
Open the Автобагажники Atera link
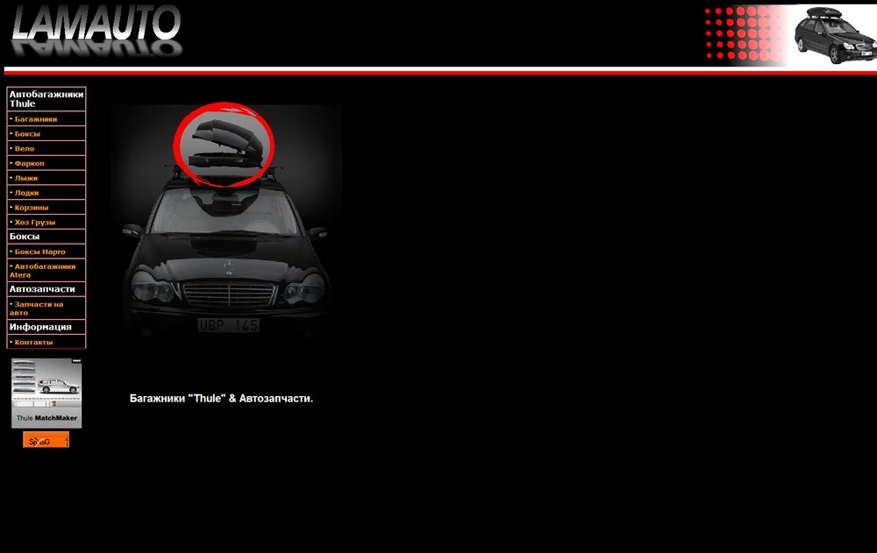click(x=42, y=271)
